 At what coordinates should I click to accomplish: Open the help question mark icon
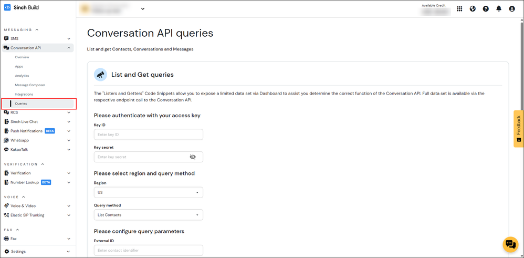[486, 9]
